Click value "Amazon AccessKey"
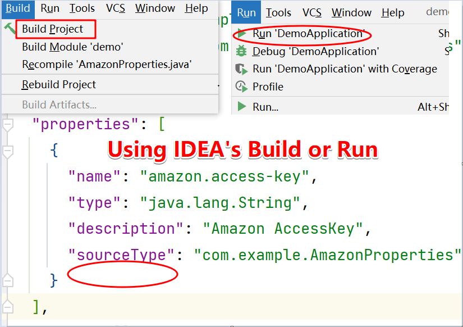463x327 pixels. 283,229
